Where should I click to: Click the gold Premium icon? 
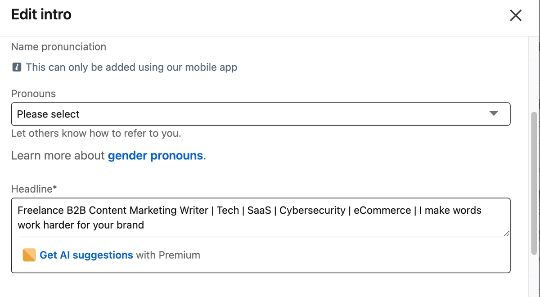pyautogui.click(x=29, y=255)
